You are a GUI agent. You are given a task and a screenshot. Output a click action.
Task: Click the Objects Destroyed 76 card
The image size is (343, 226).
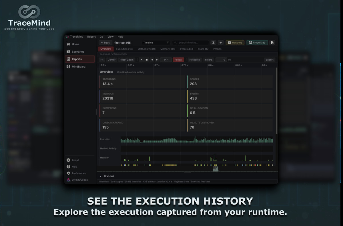(230, 125)
